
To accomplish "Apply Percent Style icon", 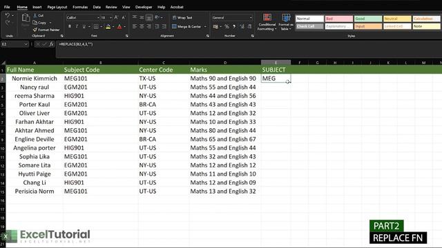I will [x=227, y=26].
